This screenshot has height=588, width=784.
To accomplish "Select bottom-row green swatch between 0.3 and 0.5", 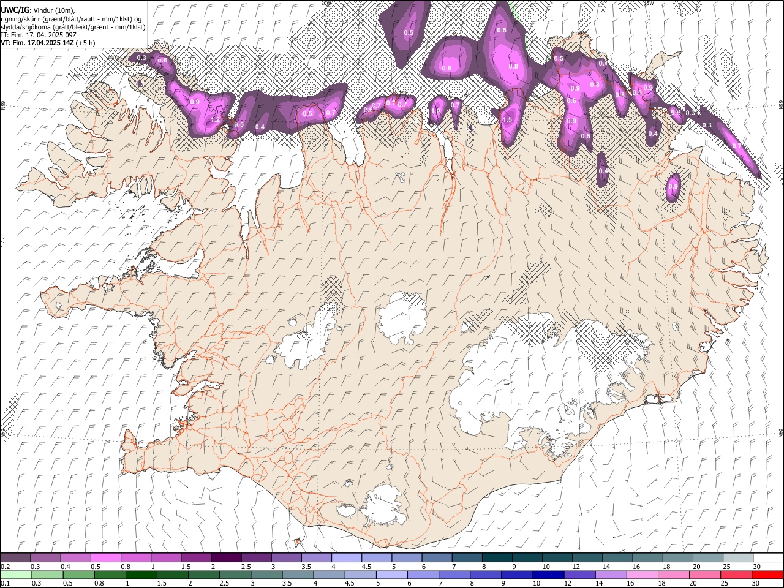I will (48, 575).
